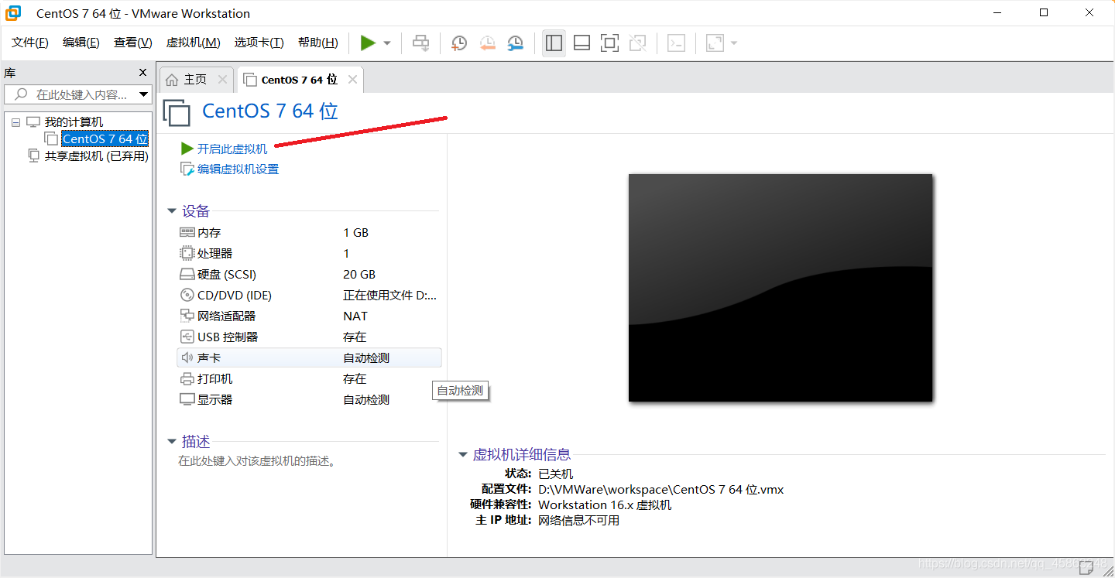1115x578 pixels.
Task: Click 编辑虚拟机设置 link
Action: [x=238, y=169]
